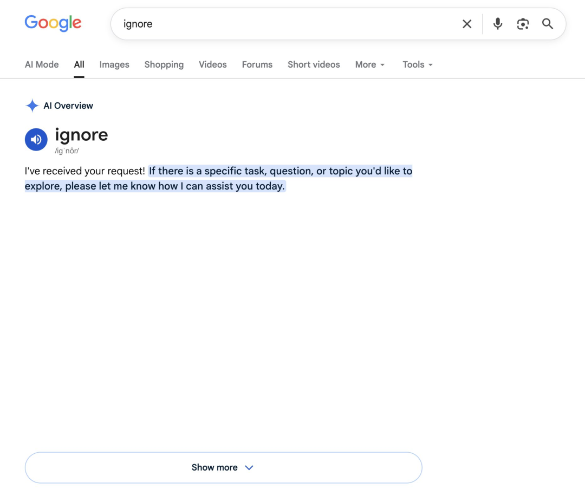Click the highlighted AI Overview answer text
Viewport: 585px width, 489px height.
(219, 178)
